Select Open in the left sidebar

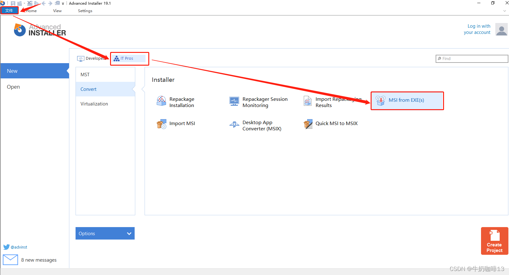pos(35,87)
